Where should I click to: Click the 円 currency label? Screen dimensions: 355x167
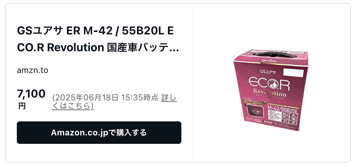click(x=22, y=106)
